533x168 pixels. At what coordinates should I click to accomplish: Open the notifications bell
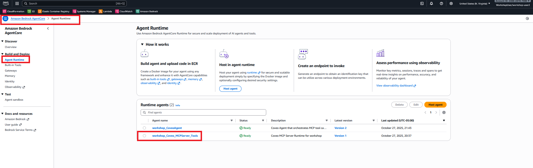click(431, 4)
